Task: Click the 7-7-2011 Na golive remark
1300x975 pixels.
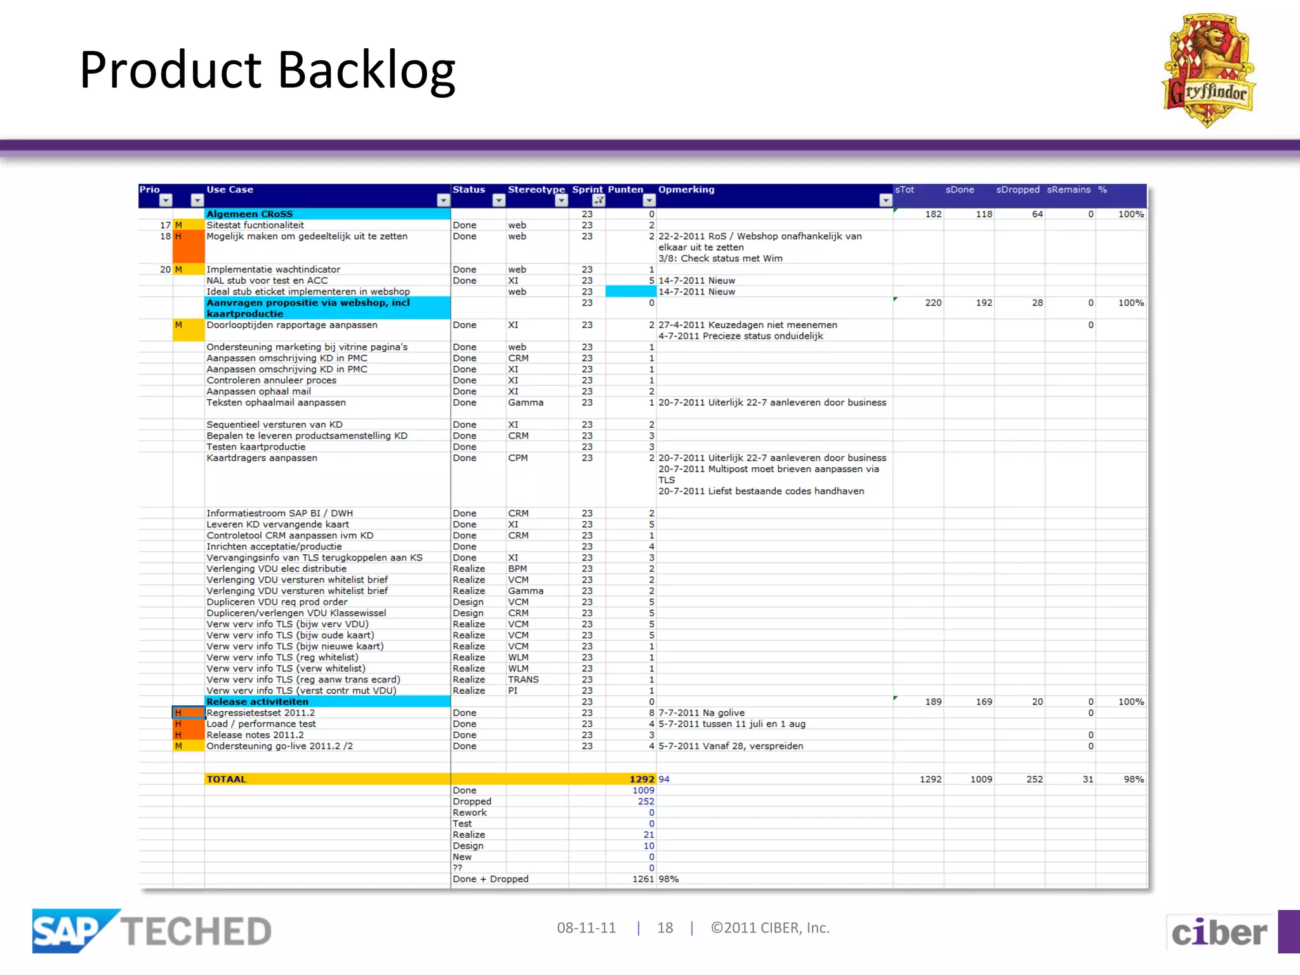Action: click(701, 713)
